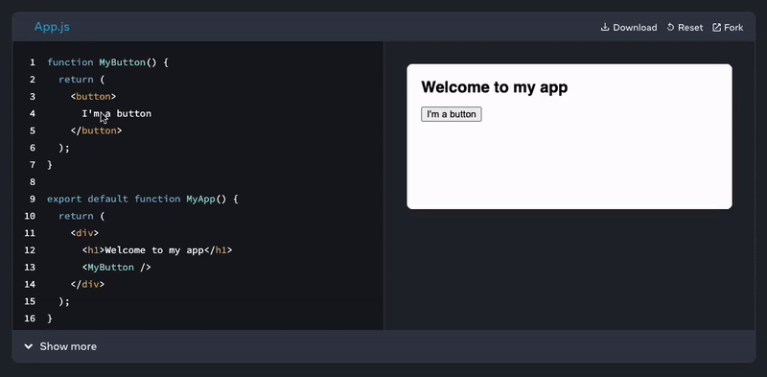This screenshot has height=377, width=767.
Task: Click the h1 Welcome line in code
Action: [157, 250]
